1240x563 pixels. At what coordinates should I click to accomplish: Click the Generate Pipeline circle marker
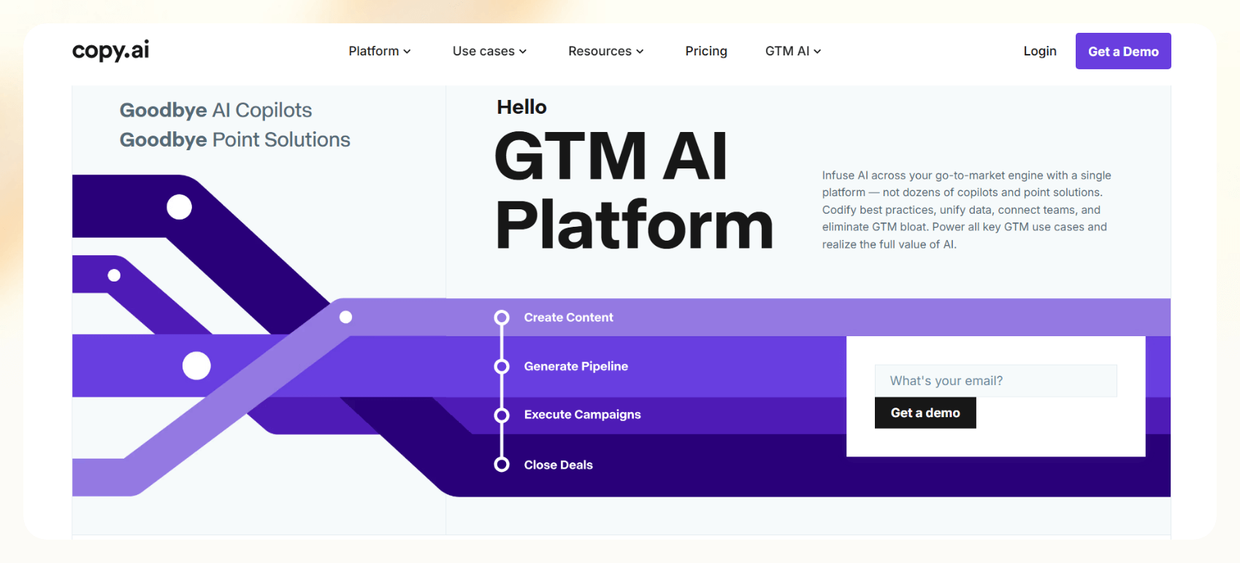(x=502, y=366)
